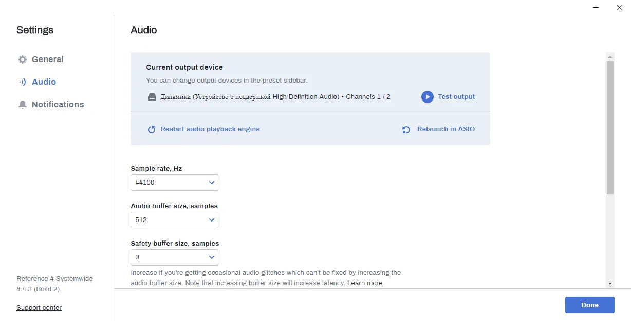The width and height of the screenshot is (631, 321).
Task: Click the Relaunch in ASIO text
Action: (x=446, y=129)
